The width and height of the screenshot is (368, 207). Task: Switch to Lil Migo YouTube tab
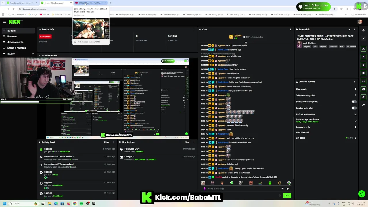tap(91, 3)
